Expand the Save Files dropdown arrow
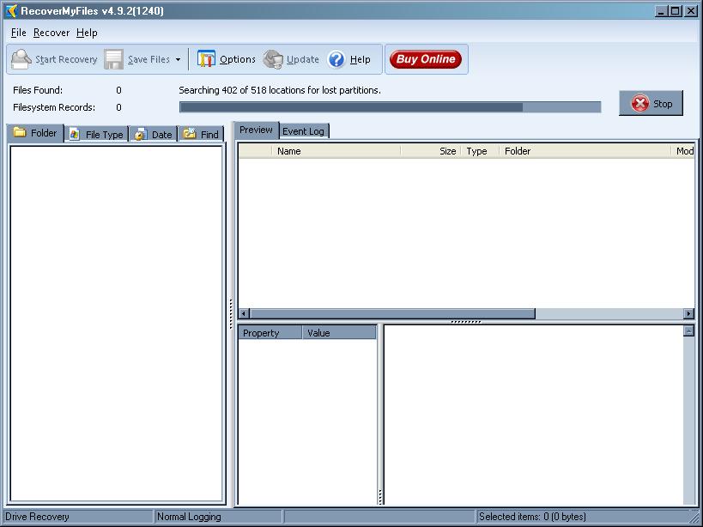Viewport: 703px width, 527px height. tap(178, 60)
